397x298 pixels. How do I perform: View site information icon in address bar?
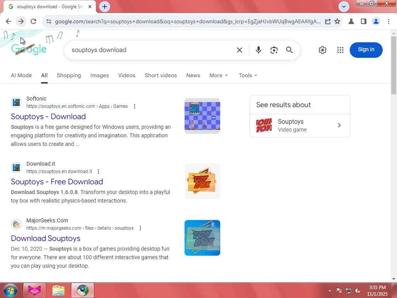49,22
